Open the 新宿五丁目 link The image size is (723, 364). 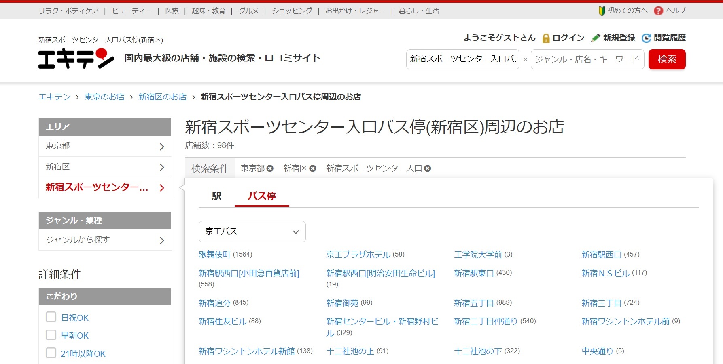[474, 303]
